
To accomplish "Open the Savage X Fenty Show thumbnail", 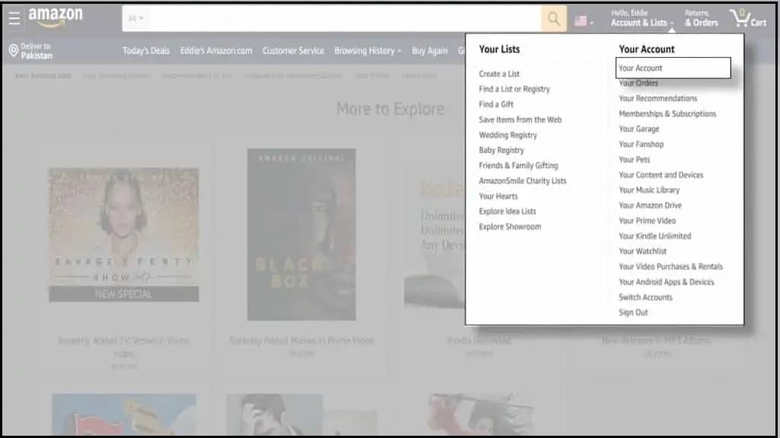I will pyautogui.click(x=123, y=235).
